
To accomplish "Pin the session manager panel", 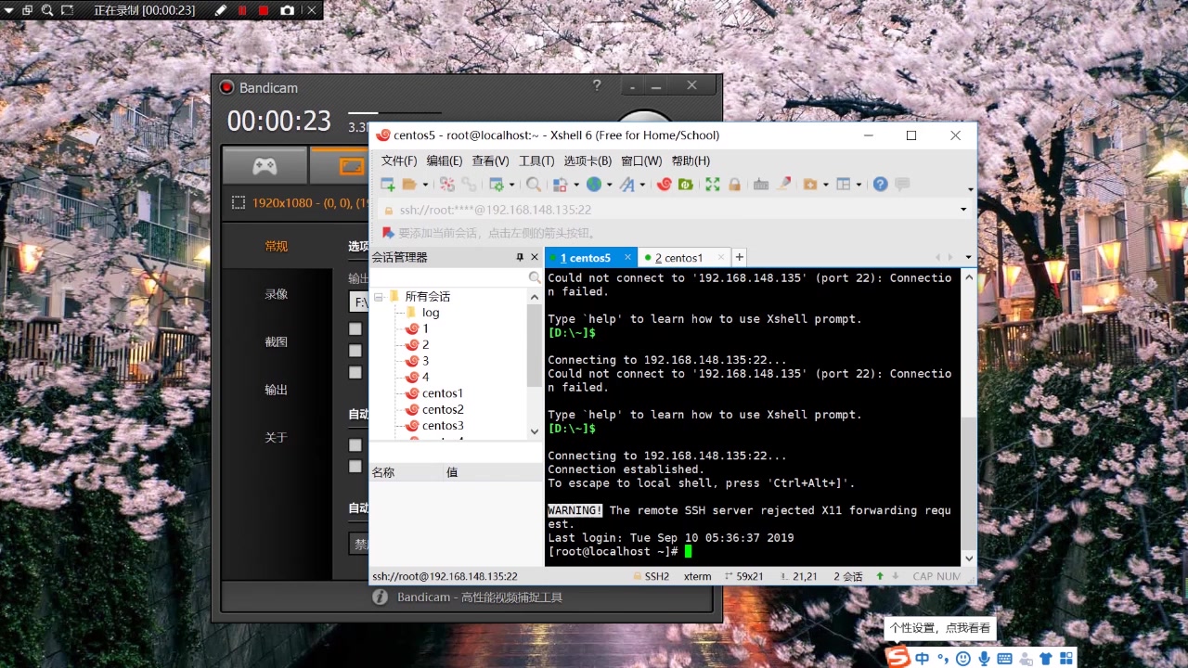I will tap(520, 257).
